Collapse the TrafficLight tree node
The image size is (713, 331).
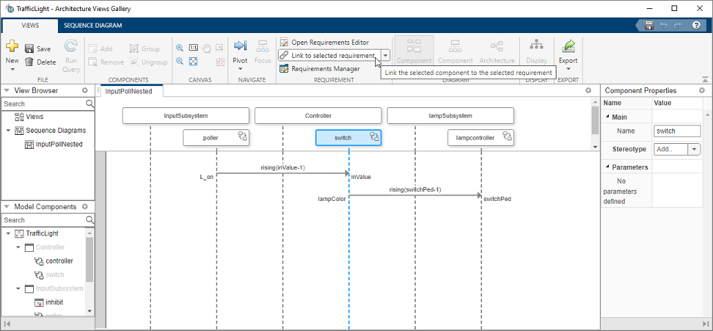coord(8,233)
